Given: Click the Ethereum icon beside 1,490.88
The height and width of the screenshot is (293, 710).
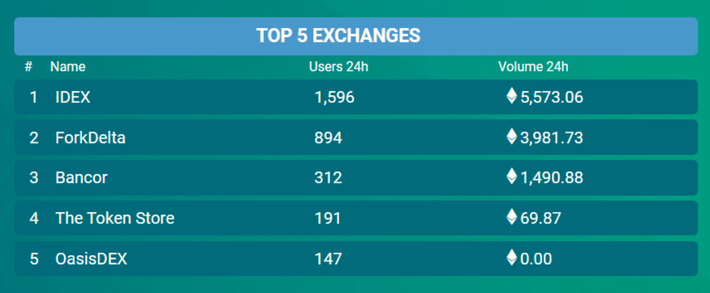Looking at the screenshot, I should pos(512,176).
